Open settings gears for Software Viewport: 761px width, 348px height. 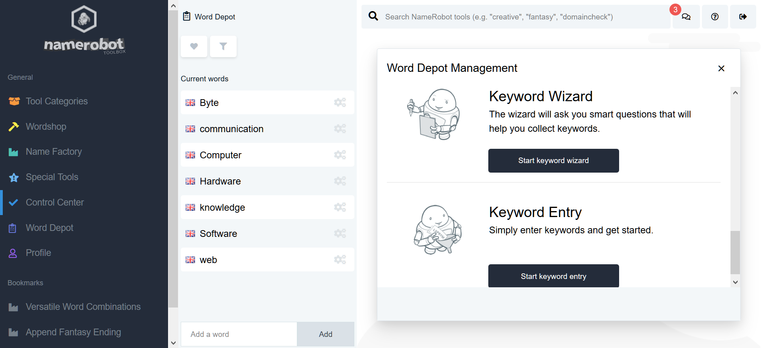coord(340,233)
